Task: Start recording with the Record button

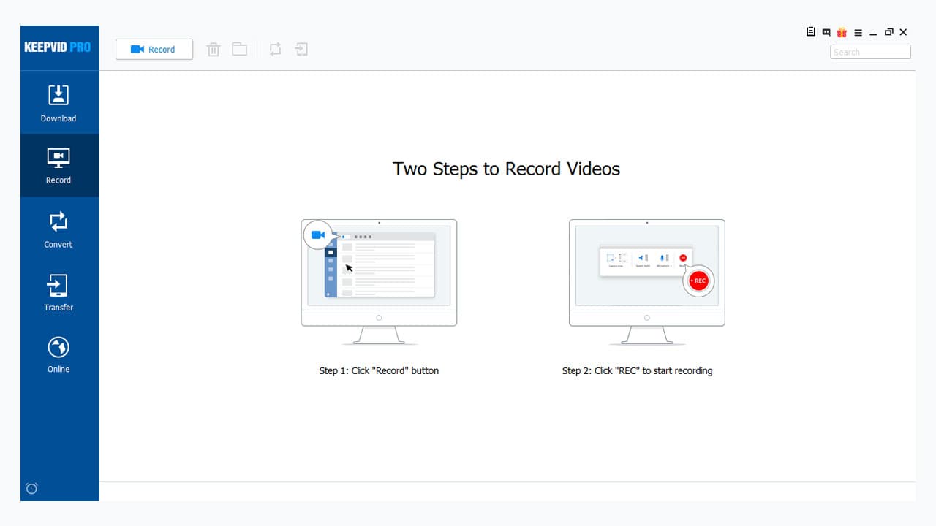Action: pyautogui.click(x=154, y=49)
